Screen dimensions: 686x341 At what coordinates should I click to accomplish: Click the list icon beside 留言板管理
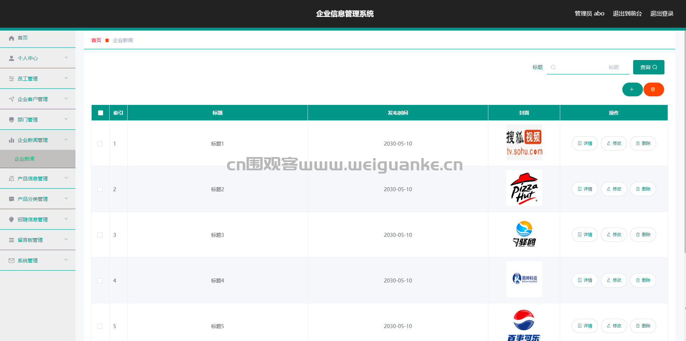click(11, 240)
